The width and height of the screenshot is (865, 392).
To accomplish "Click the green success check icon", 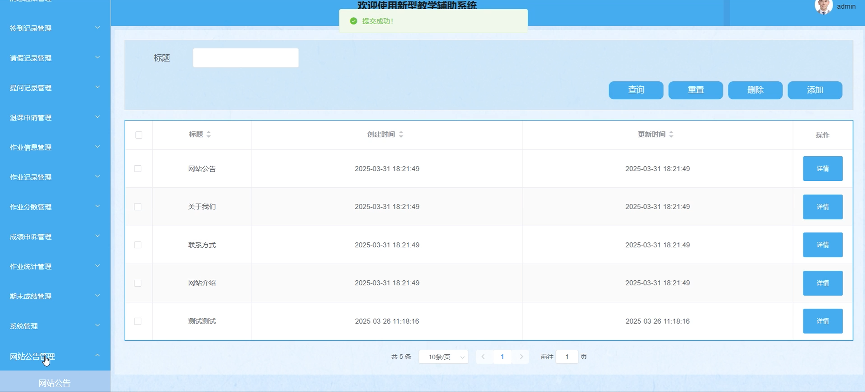I will 353,21.
